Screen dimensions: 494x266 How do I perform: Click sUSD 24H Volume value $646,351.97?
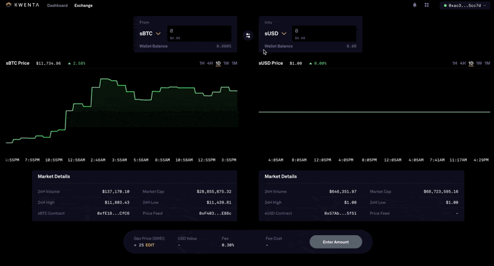[343, 191]
